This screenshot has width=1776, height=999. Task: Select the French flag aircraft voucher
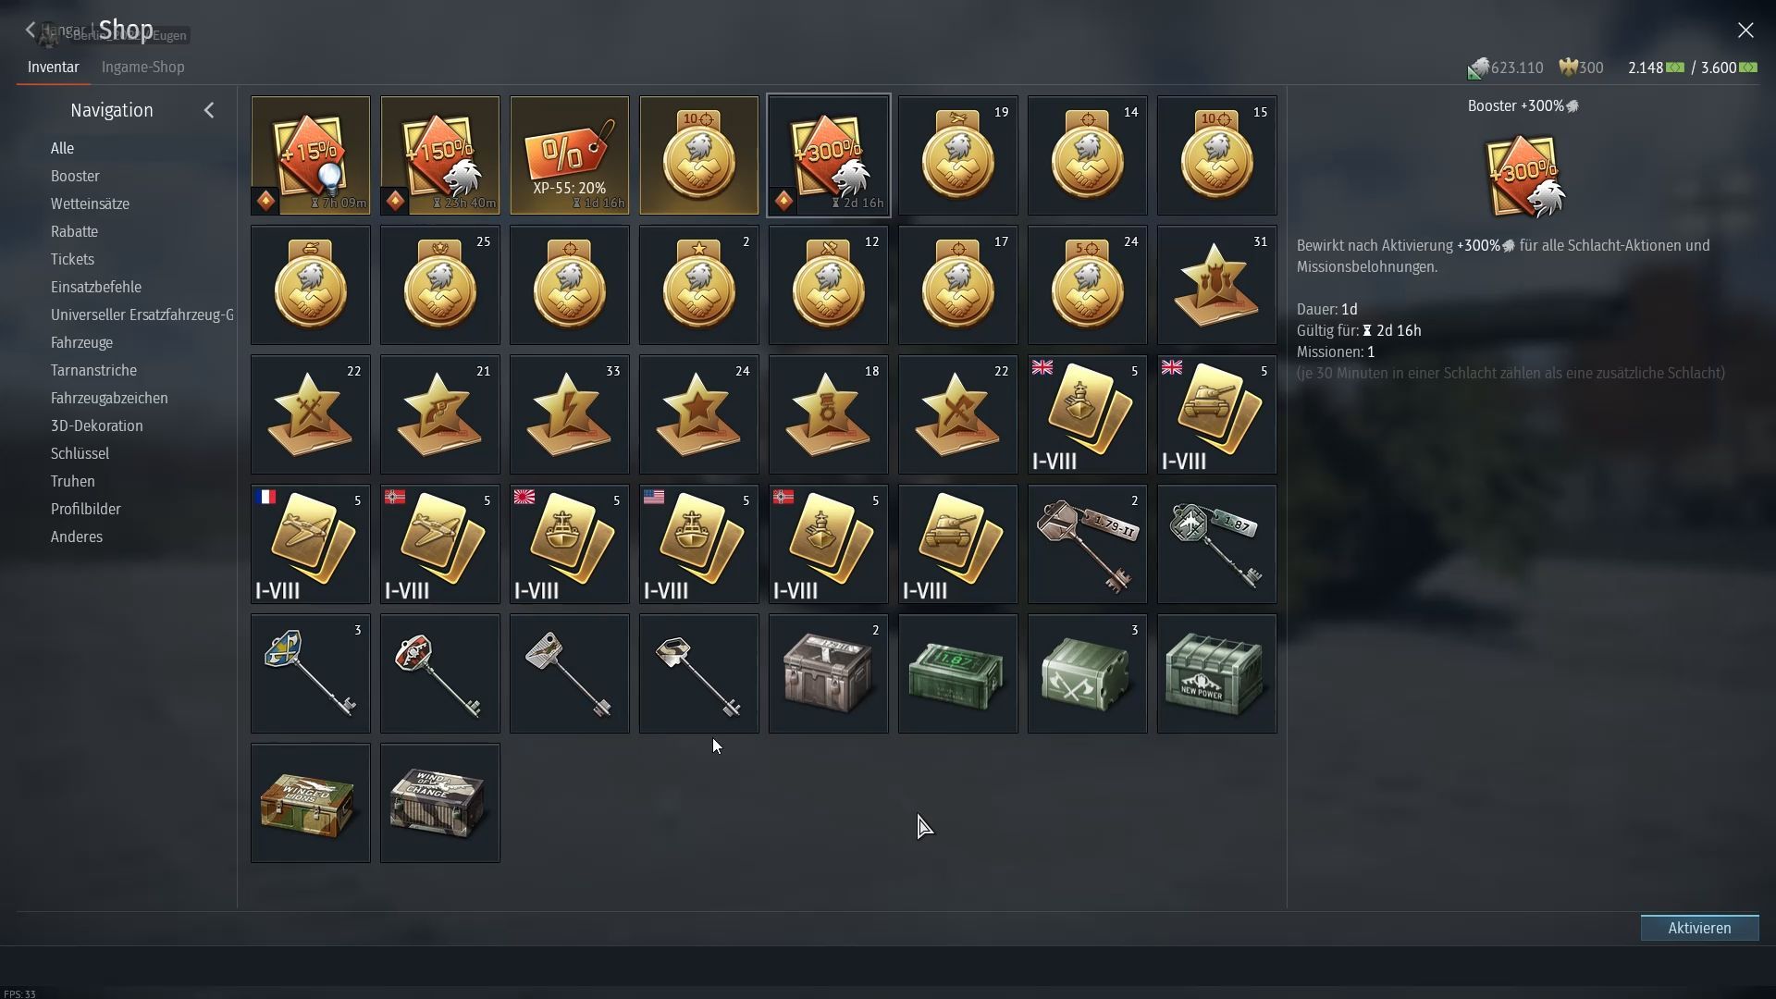point(310,544)
